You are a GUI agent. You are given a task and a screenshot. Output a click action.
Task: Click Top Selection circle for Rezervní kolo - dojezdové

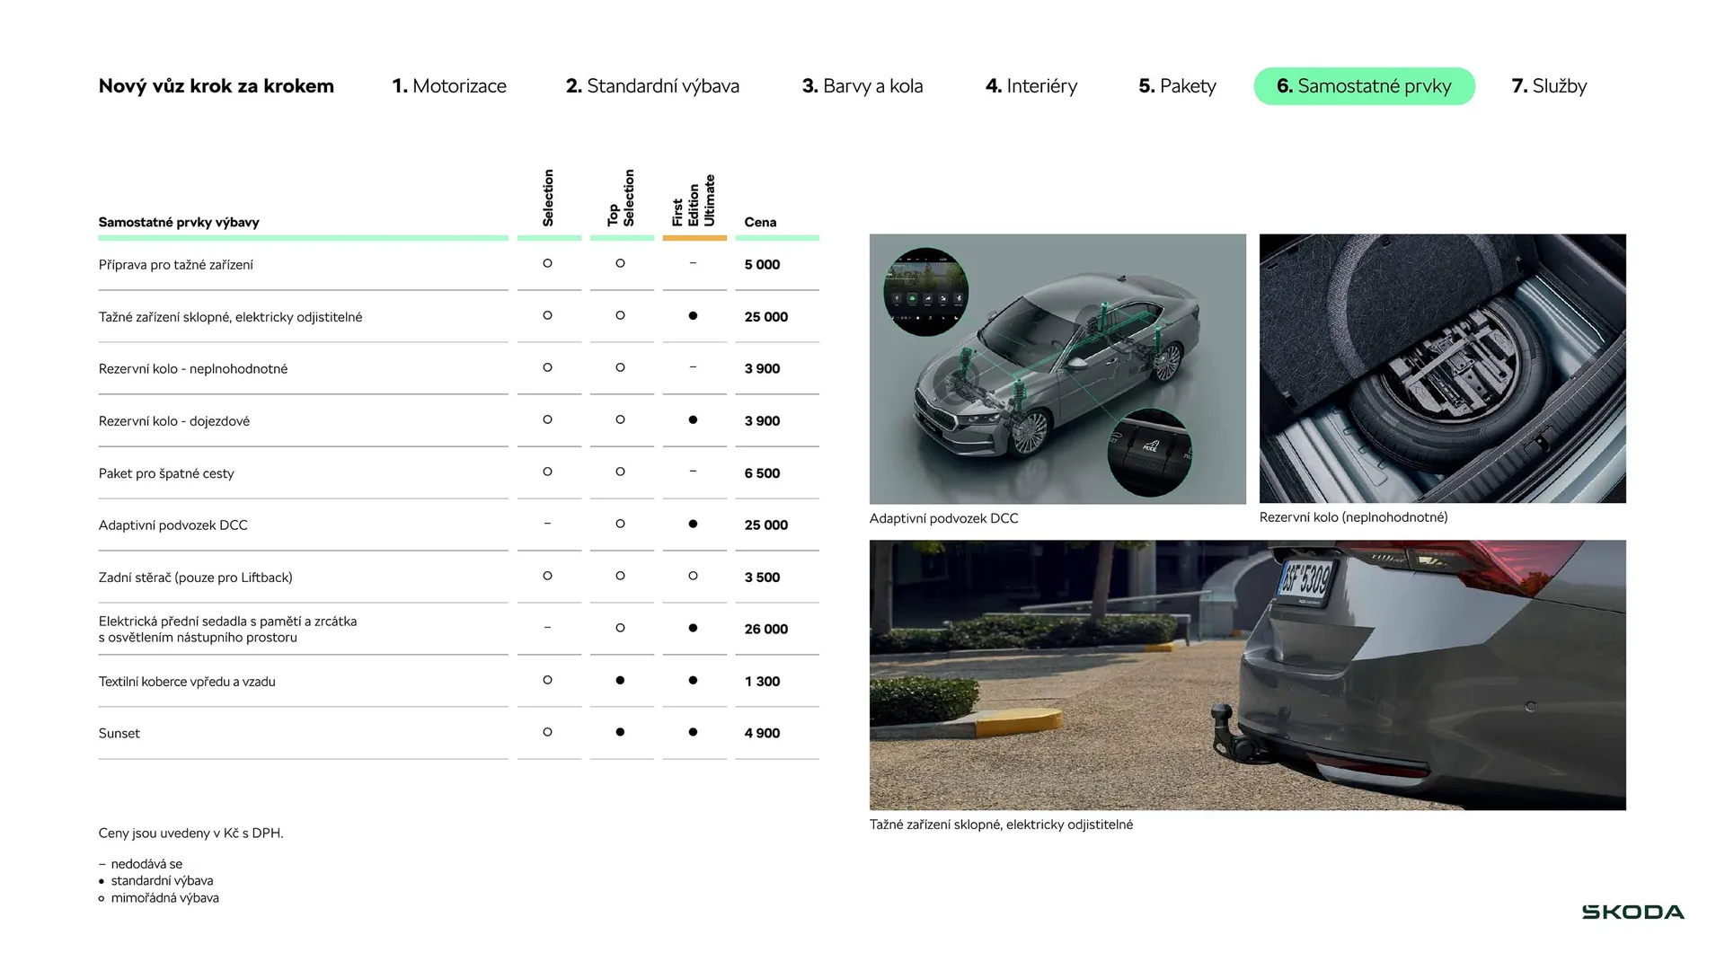[x=621, y=419]
